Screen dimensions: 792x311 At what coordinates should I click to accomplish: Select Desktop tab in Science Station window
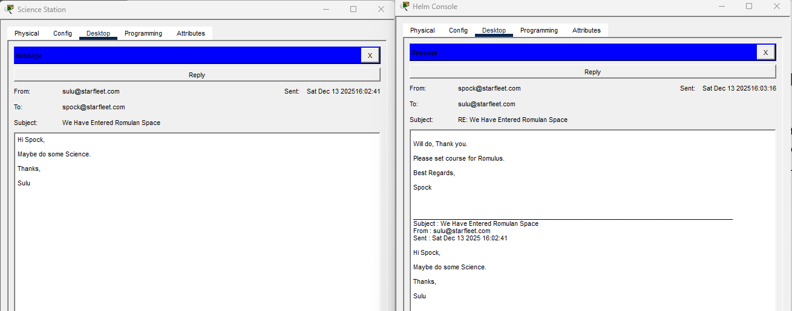point(98,33)
